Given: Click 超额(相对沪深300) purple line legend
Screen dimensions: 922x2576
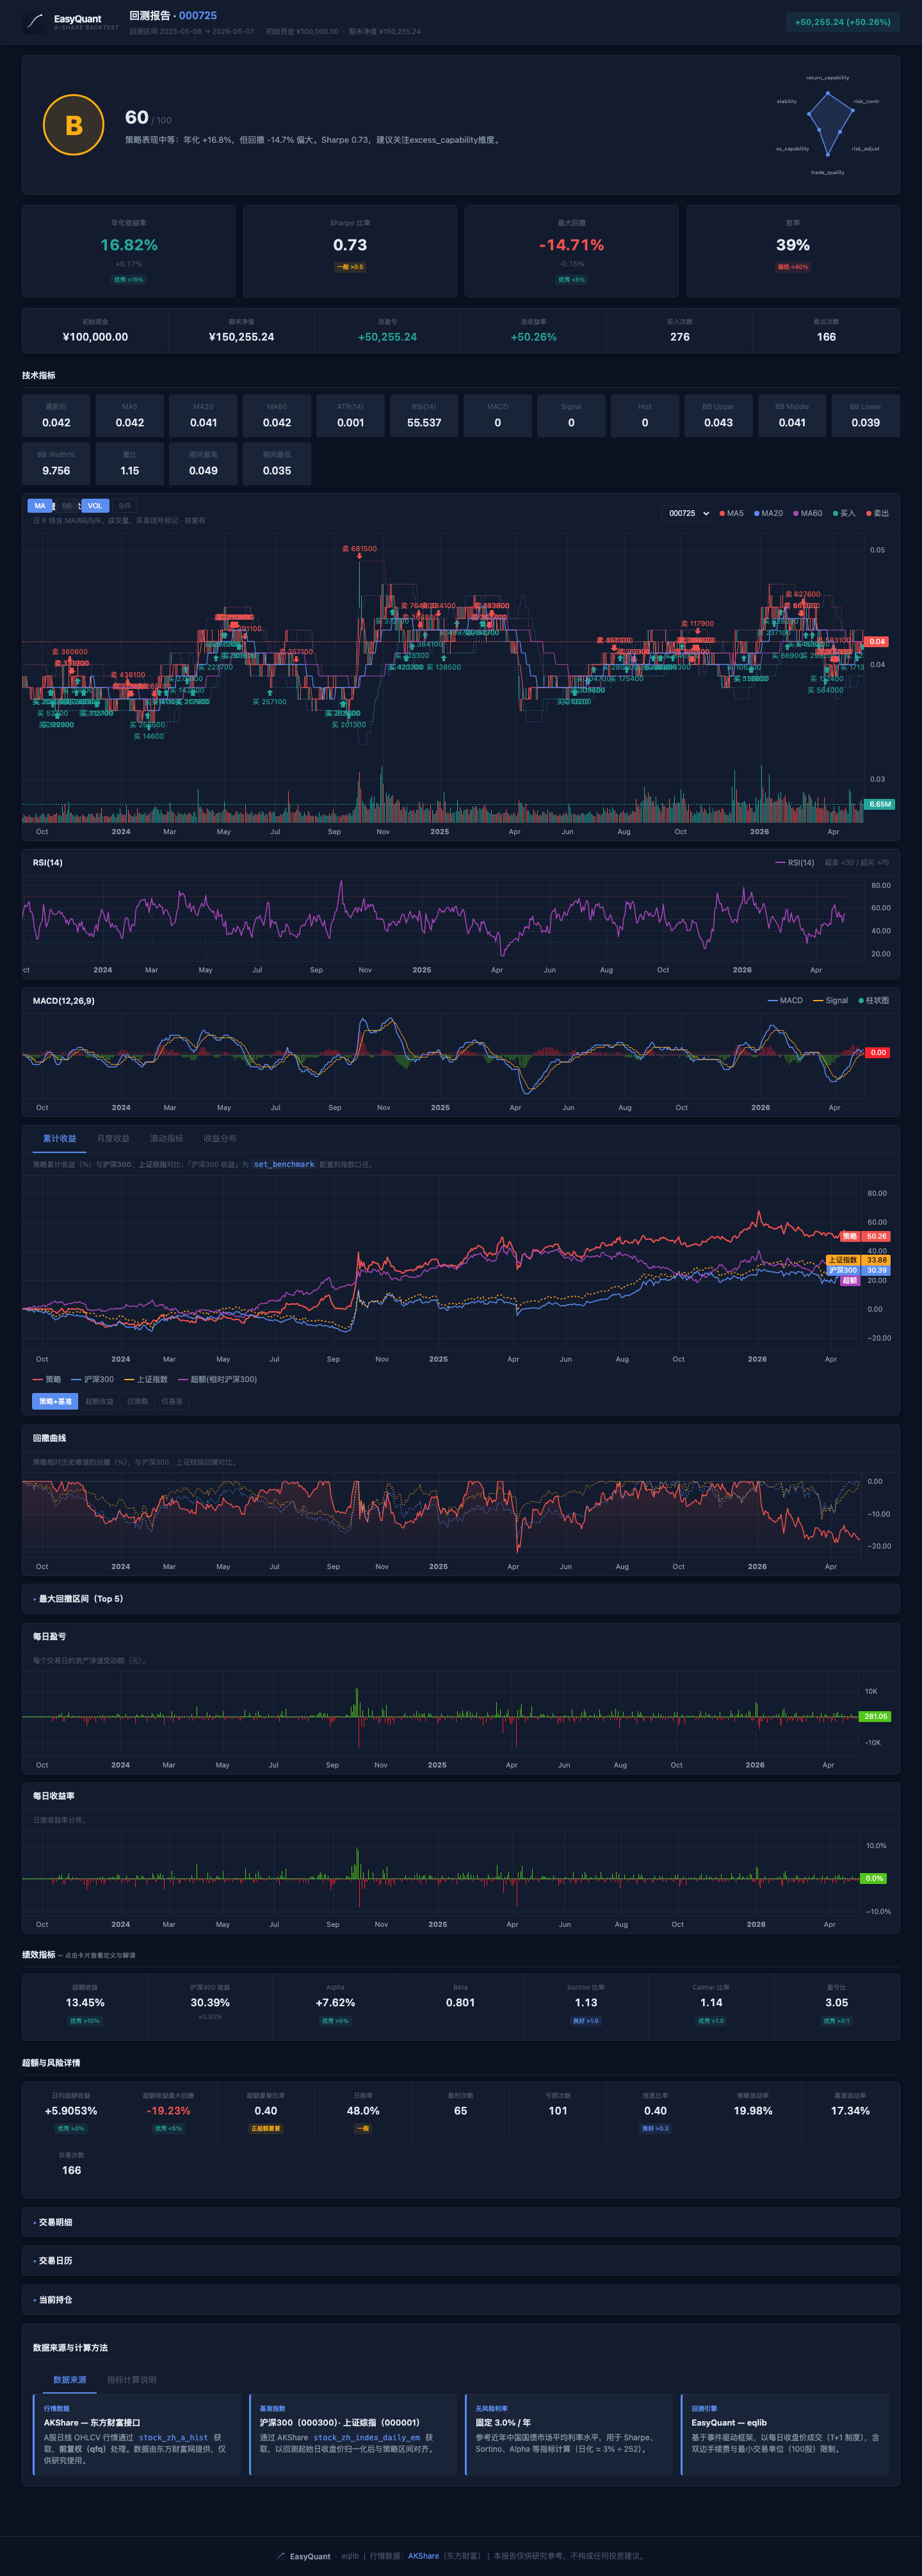Looking at the screenshot, I should 217,1379.
